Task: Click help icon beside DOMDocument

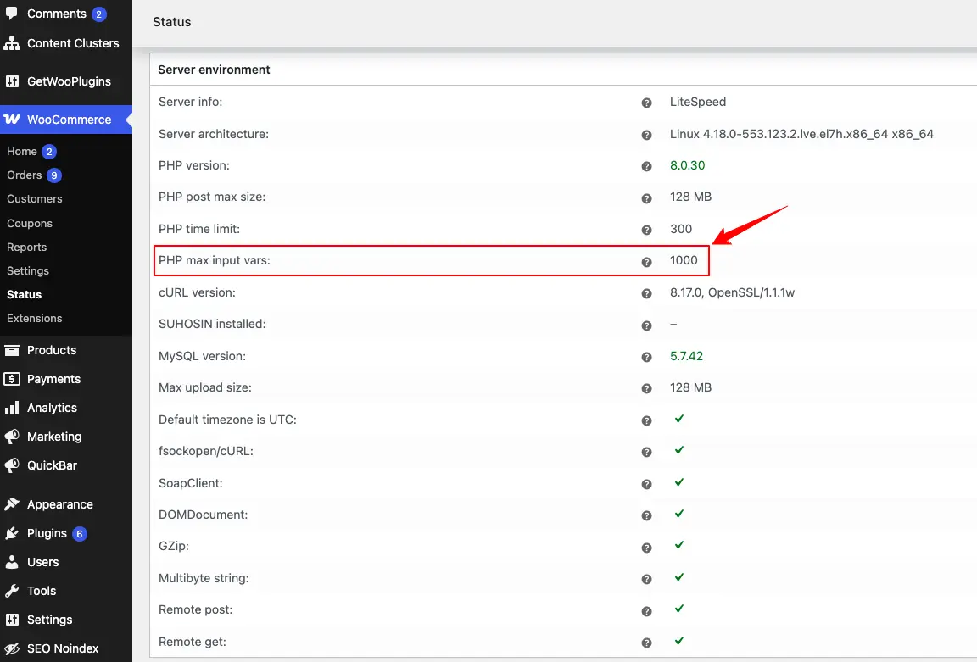Action: tap(647, 515)
